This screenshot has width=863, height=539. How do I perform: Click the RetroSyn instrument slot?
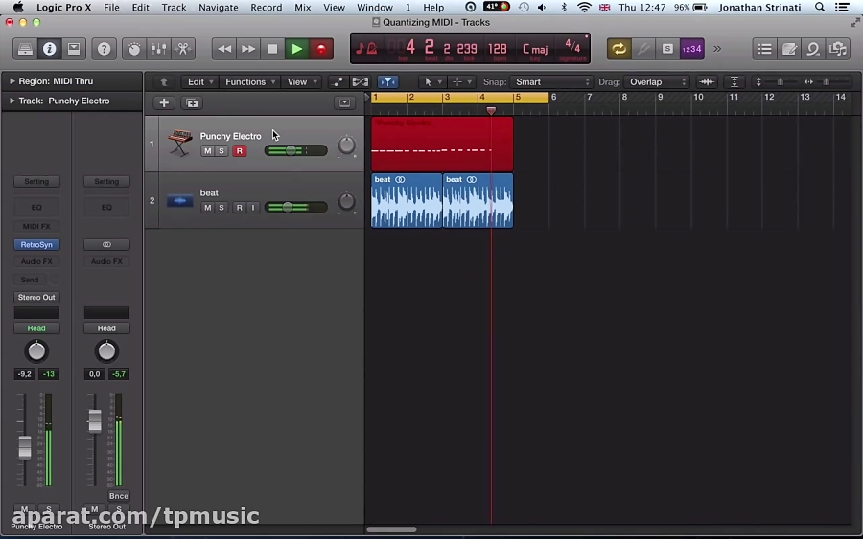click(x=36, y=244)
